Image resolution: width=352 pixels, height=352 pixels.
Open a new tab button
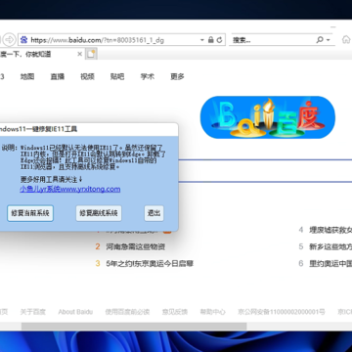[x=92, y=54]
